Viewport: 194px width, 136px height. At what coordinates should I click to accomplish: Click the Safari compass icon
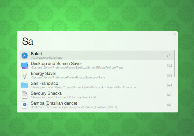[x=25, y=56]
